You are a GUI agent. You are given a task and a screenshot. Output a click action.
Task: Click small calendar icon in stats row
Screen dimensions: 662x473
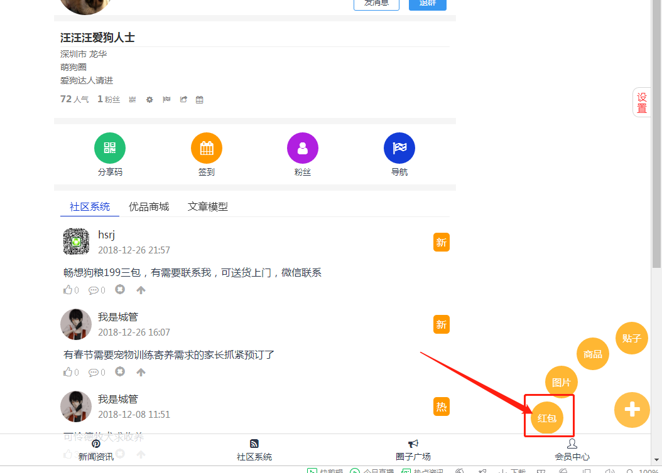click(200, 100)
